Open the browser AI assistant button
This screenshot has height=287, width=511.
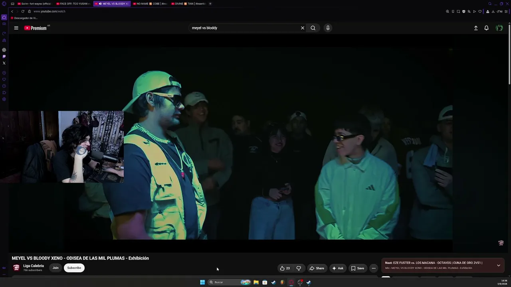tap(499, 12)
